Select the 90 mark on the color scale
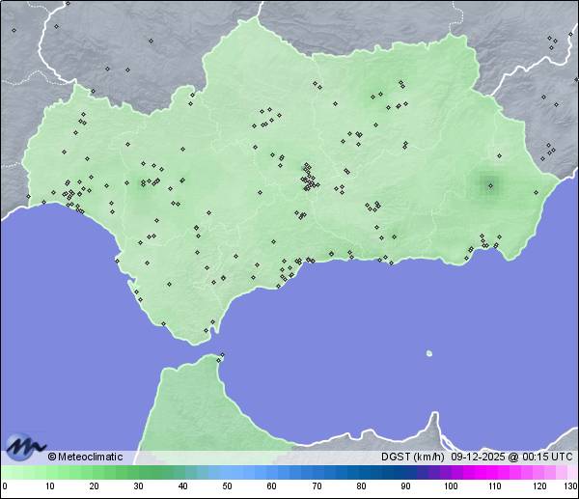The image size is (579, 499). [405, 486]
